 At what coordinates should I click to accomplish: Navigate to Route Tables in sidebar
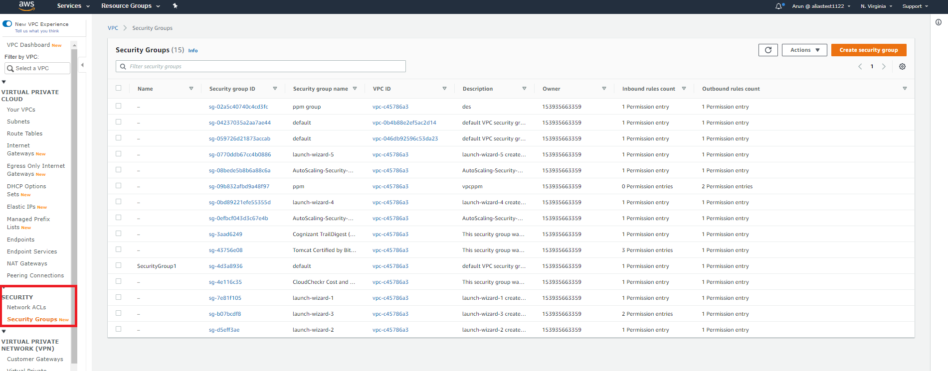(x=24, y=133)
